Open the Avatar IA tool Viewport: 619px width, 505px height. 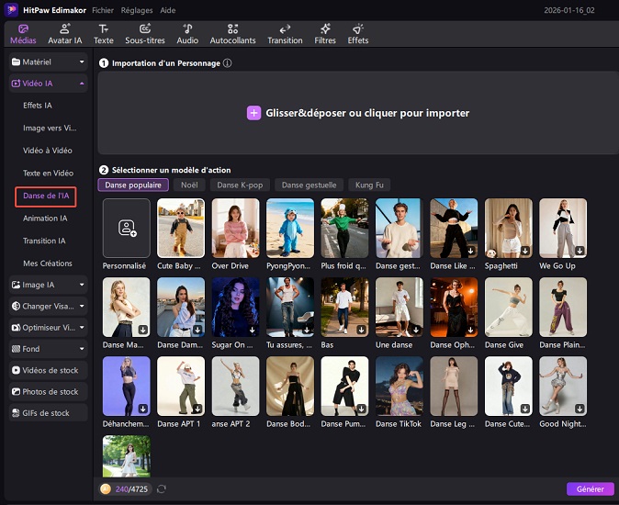(64, 34)
